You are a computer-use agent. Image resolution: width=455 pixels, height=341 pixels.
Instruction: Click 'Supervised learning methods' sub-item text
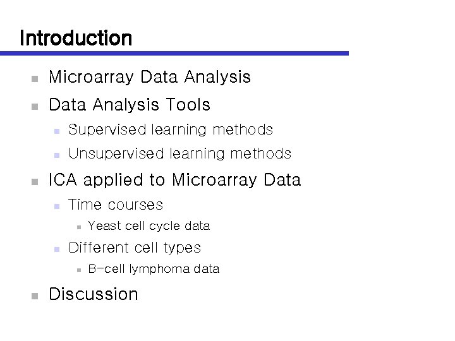click(171, 130)
